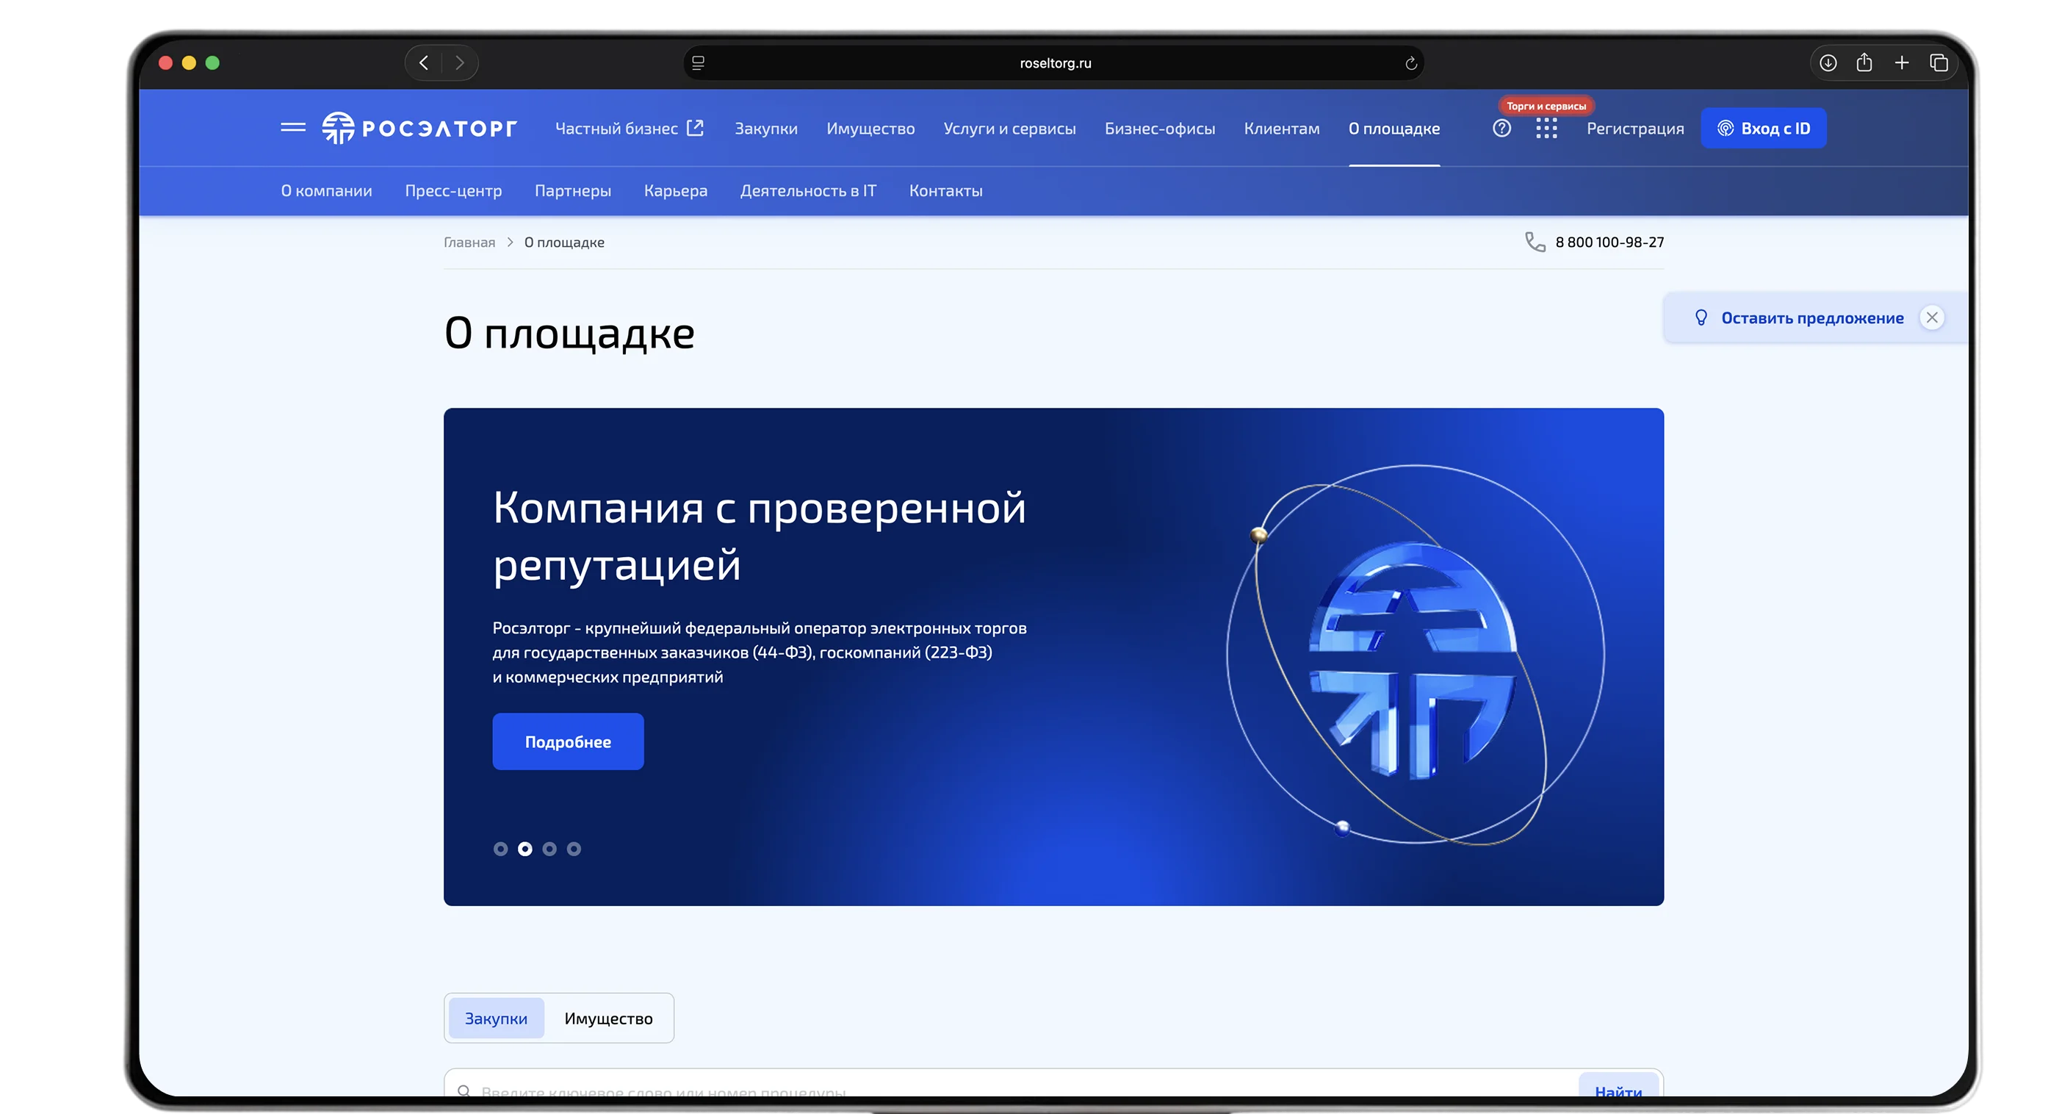Click the Росэлторг logo
The width and height of the screenshot is (2048, 1114).
pos(419,127)
